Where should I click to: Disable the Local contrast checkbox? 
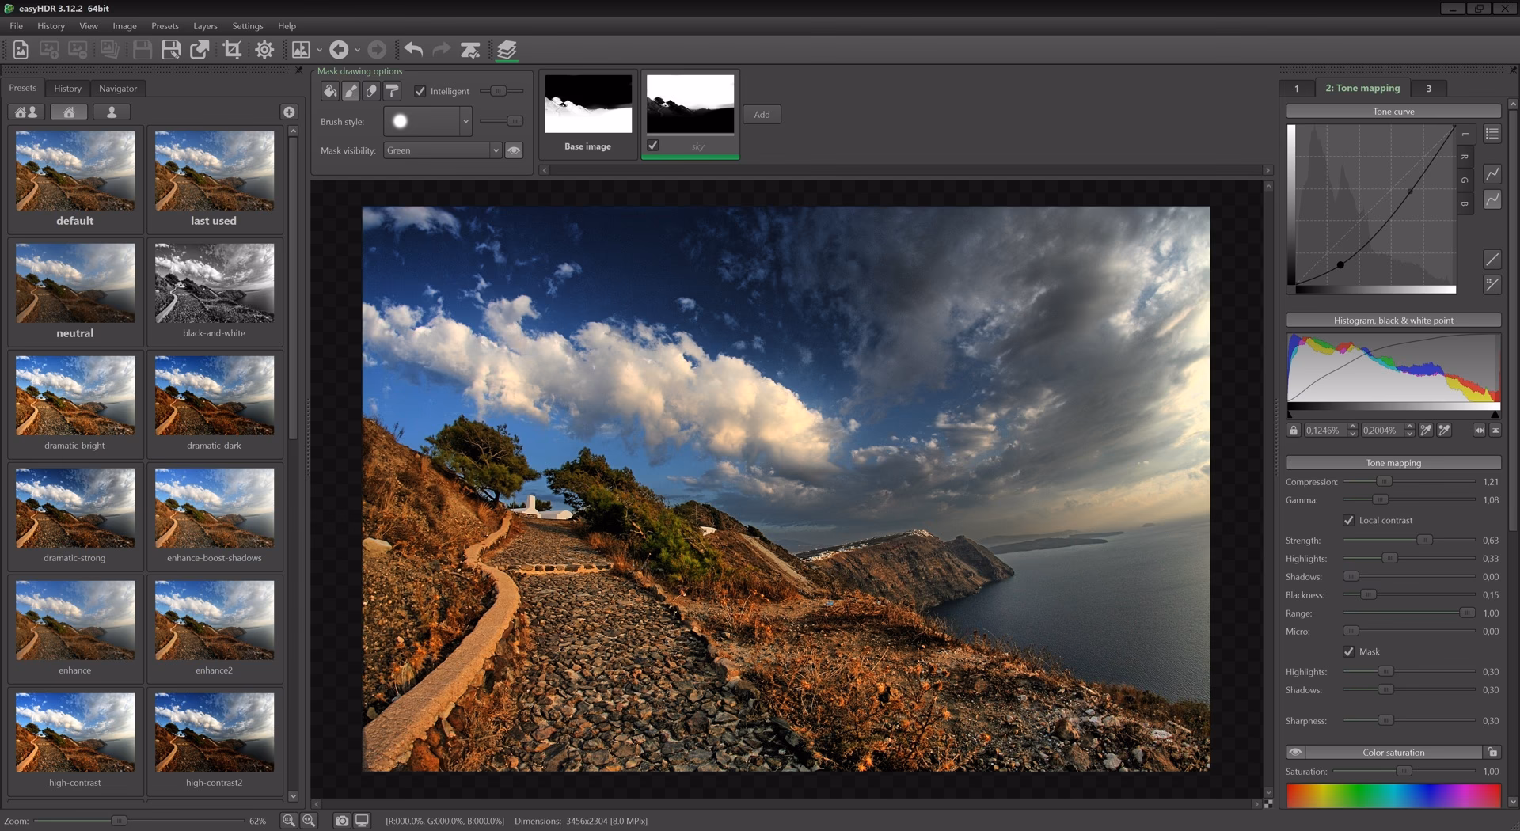pos(1349,520)
